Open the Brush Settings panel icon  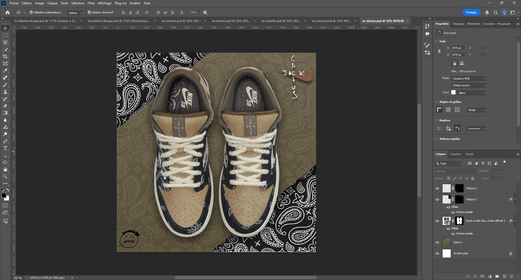click(427, 45)
